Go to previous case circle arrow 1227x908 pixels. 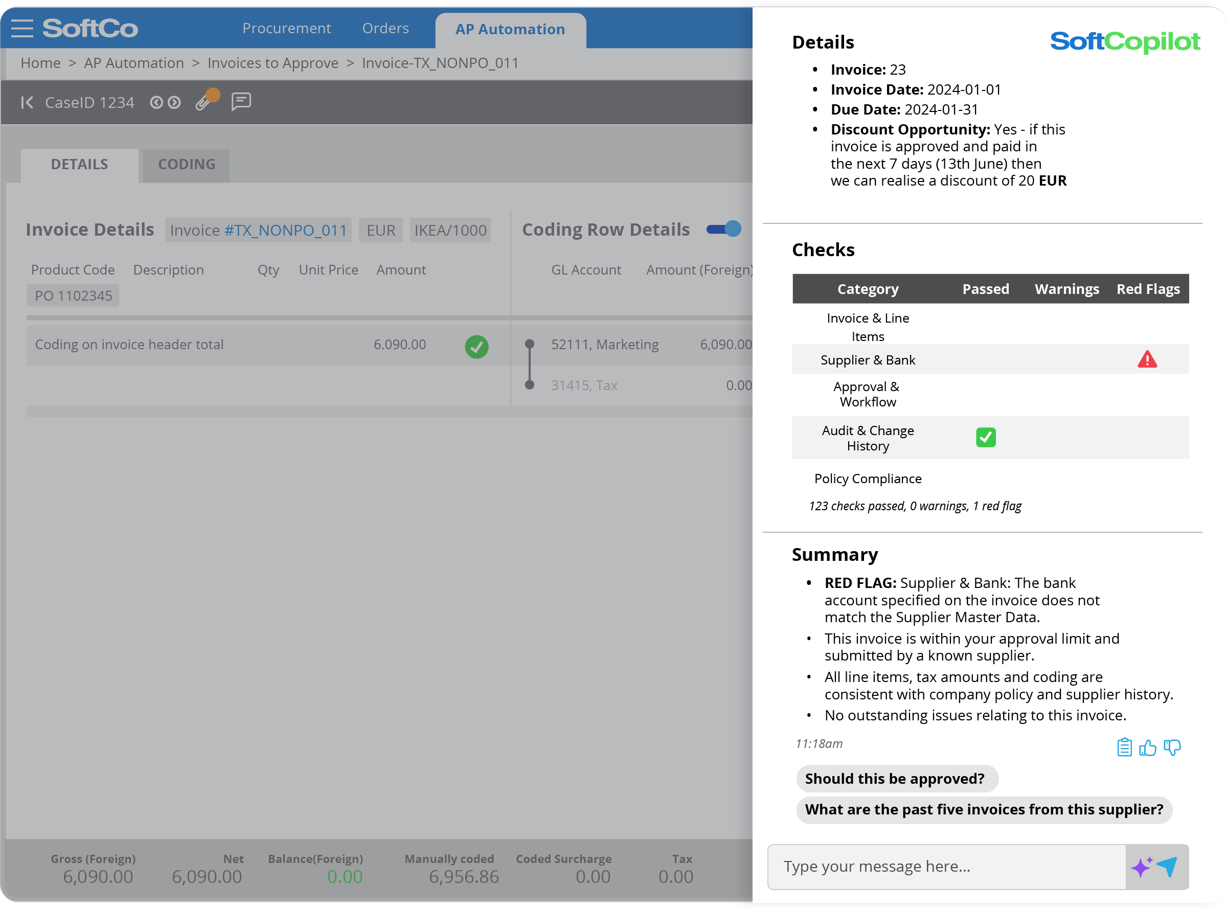[x=156, y=102]
